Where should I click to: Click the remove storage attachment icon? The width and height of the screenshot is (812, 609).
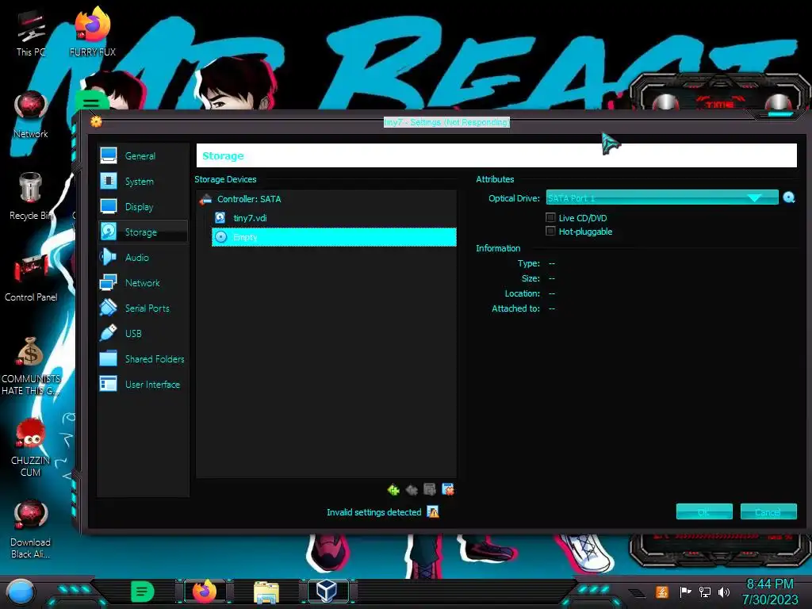coord(448,489)
